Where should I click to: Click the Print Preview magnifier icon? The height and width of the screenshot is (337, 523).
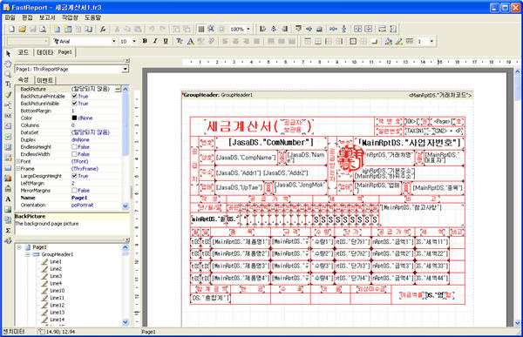pyautogui.click(x=43, y=30)
